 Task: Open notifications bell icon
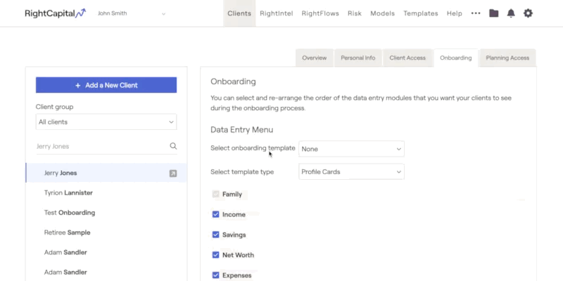[x=511, y=13]
